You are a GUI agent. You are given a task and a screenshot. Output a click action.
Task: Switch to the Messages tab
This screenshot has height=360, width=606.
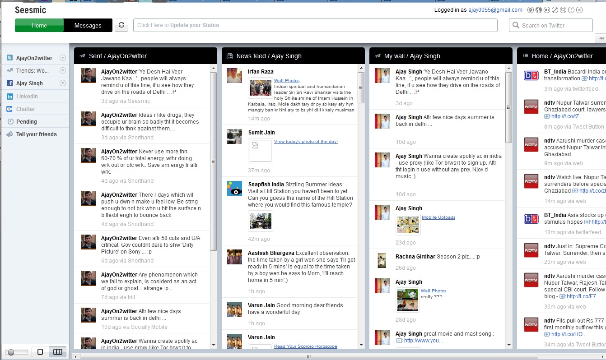click(88, 25)
